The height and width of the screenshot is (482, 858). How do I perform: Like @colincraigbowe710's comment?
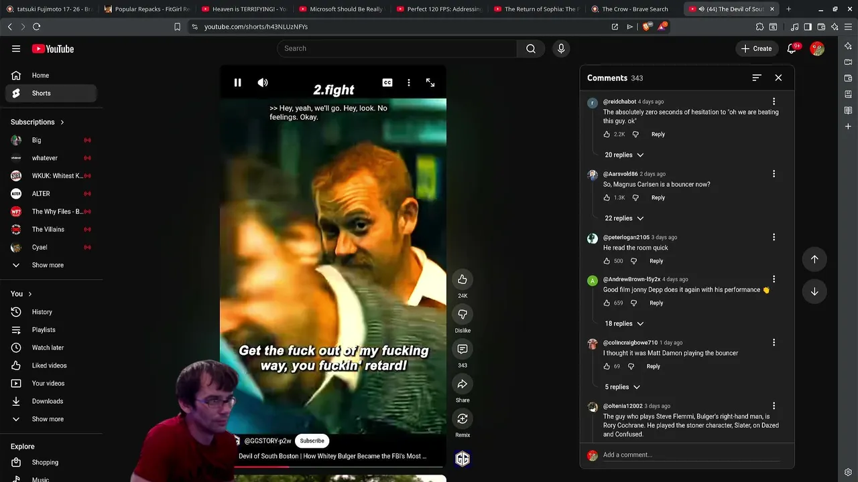[607, 366]
